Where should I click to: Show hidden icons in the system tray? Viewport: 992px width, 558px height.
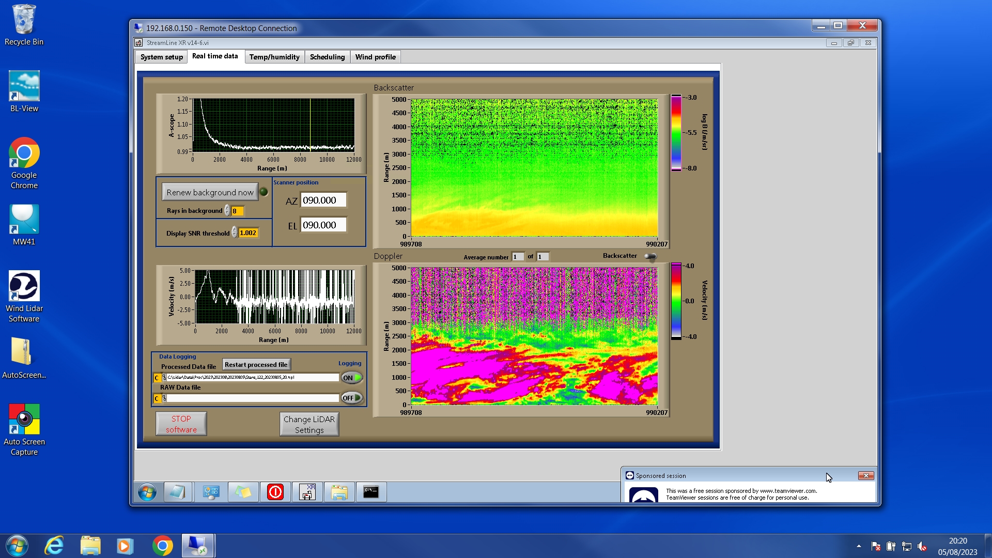tap(859, 546)
